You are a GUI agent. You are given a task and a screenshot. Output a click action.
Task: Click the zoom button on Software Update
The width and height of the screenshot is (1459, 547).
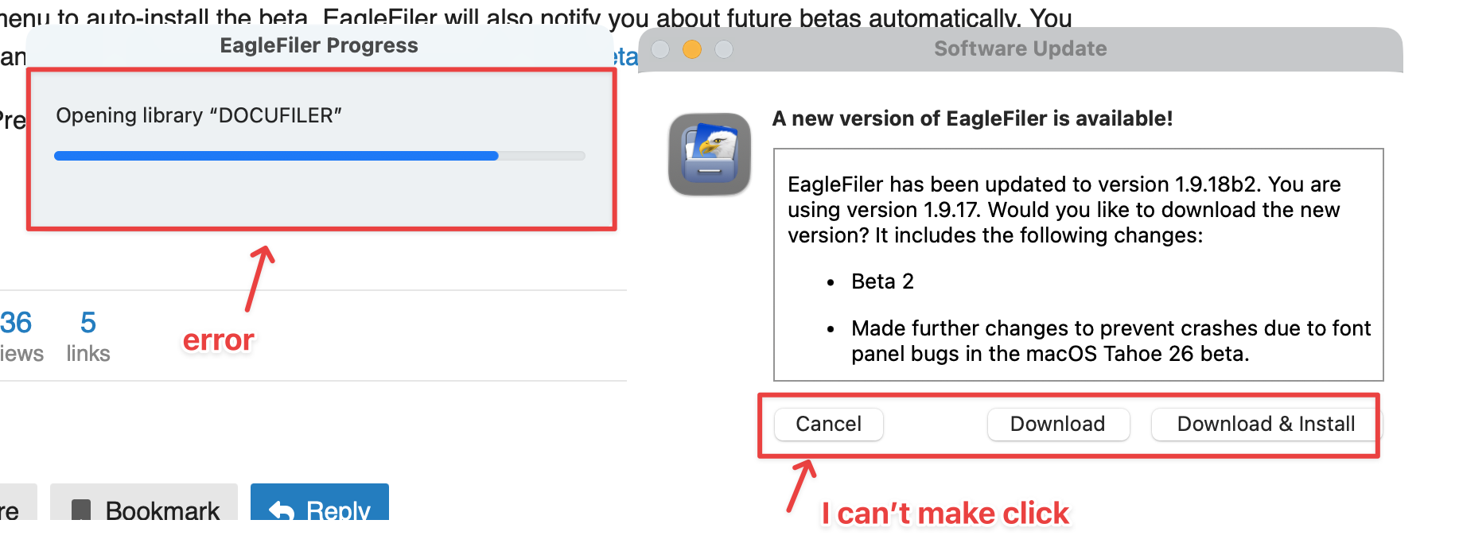point(724,49)
